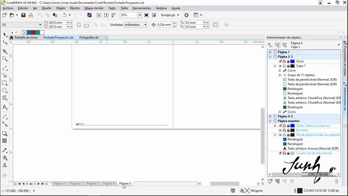Collapse Página maestra tree node

pyautogui.click(x=270, y=121)
